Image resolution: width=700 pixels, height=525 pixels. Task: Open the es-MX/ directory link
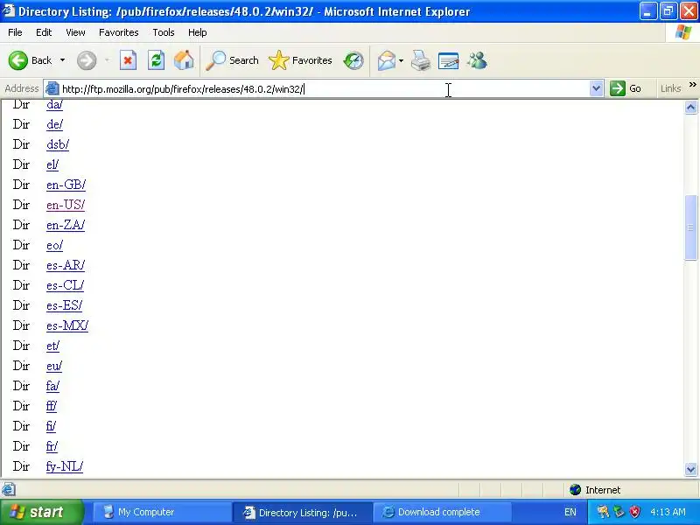[x=67, y=325]
